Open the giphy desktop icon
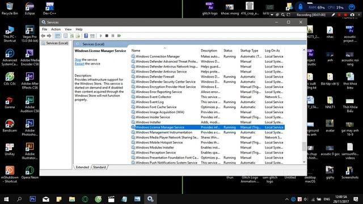The height and width of the screenshot is (204, 363). coord(330,172)
